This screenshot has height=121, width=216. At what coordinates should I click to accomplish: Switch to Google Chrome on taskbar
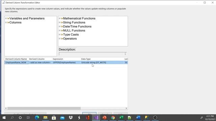coord(113,118)
